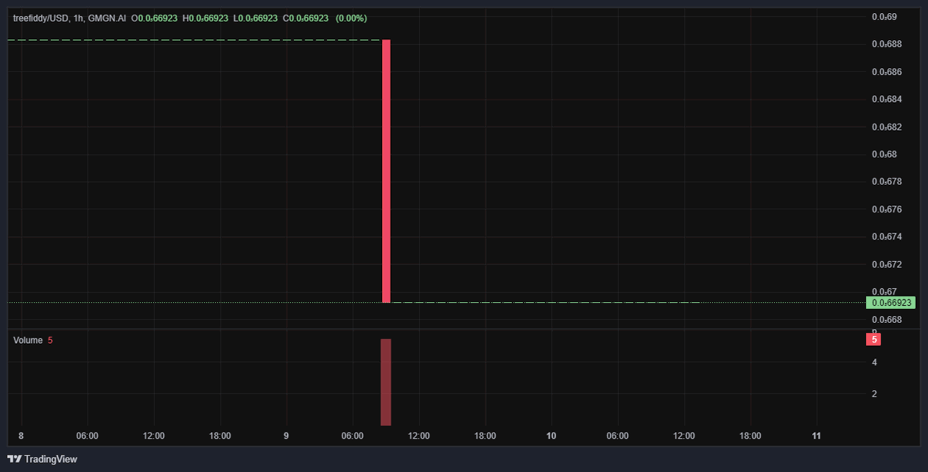Screen dimensions: 928x472
Task: Click the 0.0₅678 price axis label
Action: pos(886,182)
